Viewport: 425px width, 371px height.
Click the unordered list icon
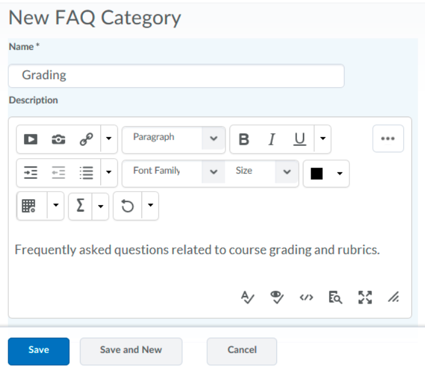point(86,172)
